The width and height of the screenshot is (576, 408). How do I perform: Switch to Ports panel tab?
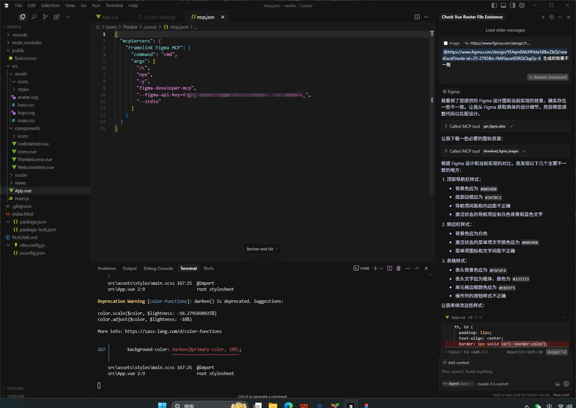pyautogui.click(x=209, y=268)
